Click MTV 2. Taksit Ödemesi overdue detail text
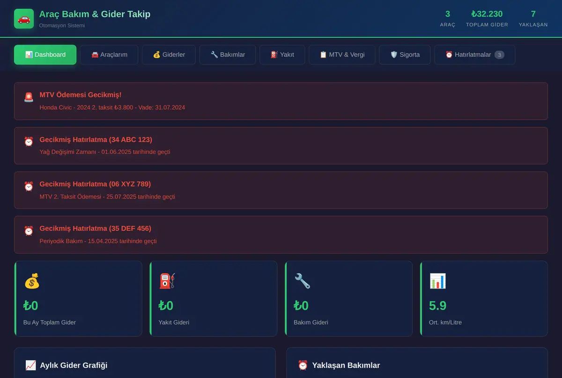The image size is (562, 378). point(107,197)
